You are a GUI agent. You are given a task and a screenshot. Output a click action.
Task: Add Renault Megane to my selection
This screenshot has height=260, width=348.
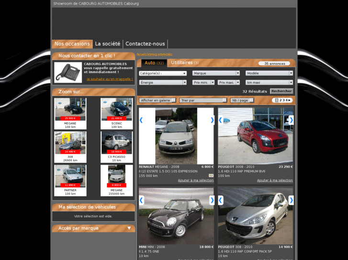196,180
